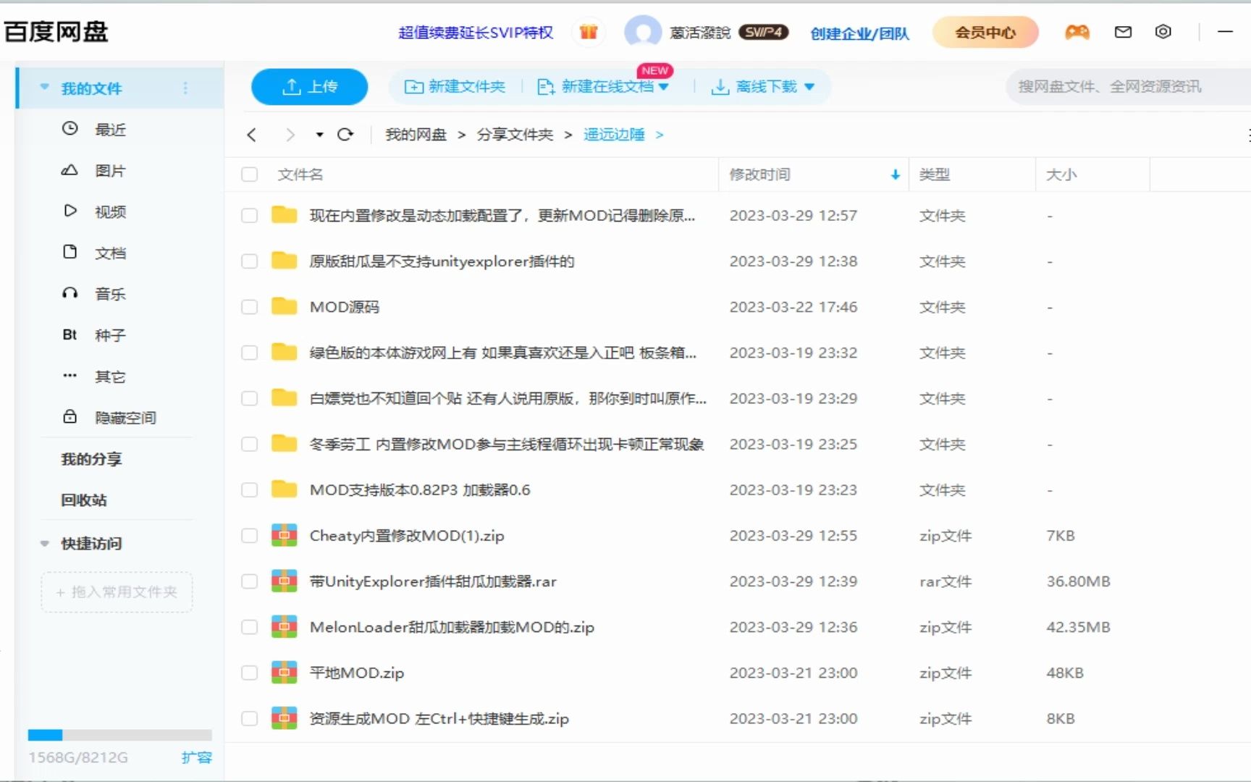1251x782 pixels.
Task: Refresh the current folder listing
Action: 345,135
